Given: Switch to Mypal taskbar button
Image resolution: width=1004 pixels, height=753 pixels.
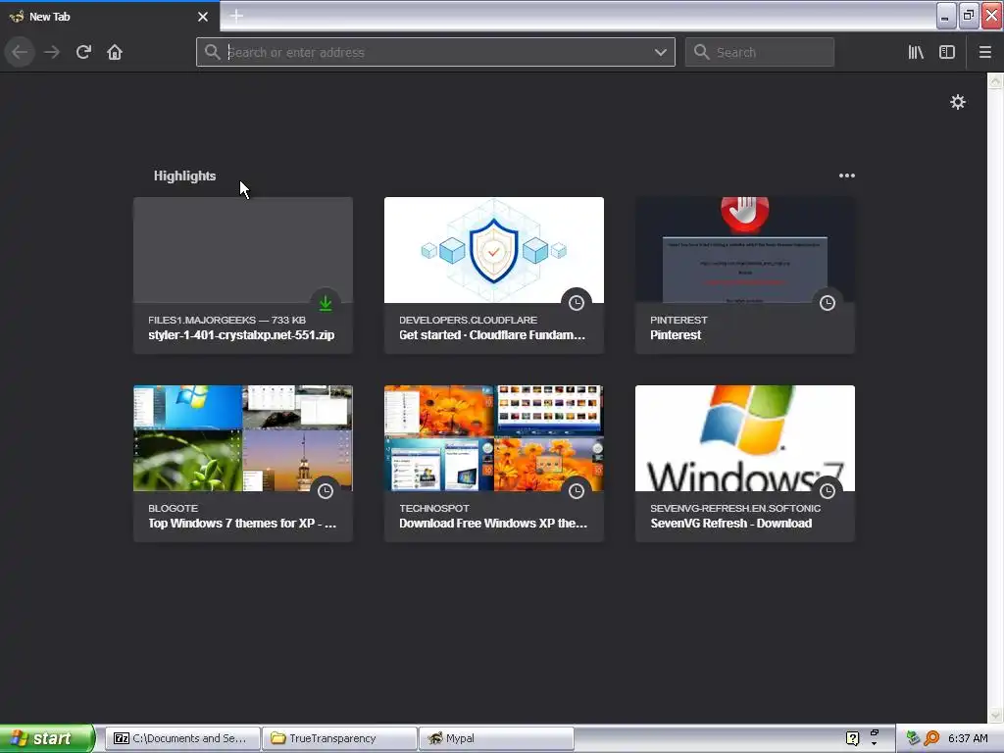Looking at the screenshot, I should (495, 738).
